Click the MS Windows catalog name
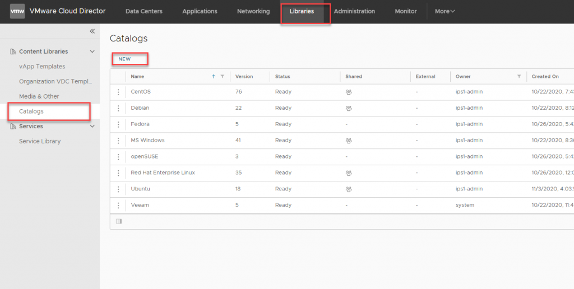 [147, 140]
